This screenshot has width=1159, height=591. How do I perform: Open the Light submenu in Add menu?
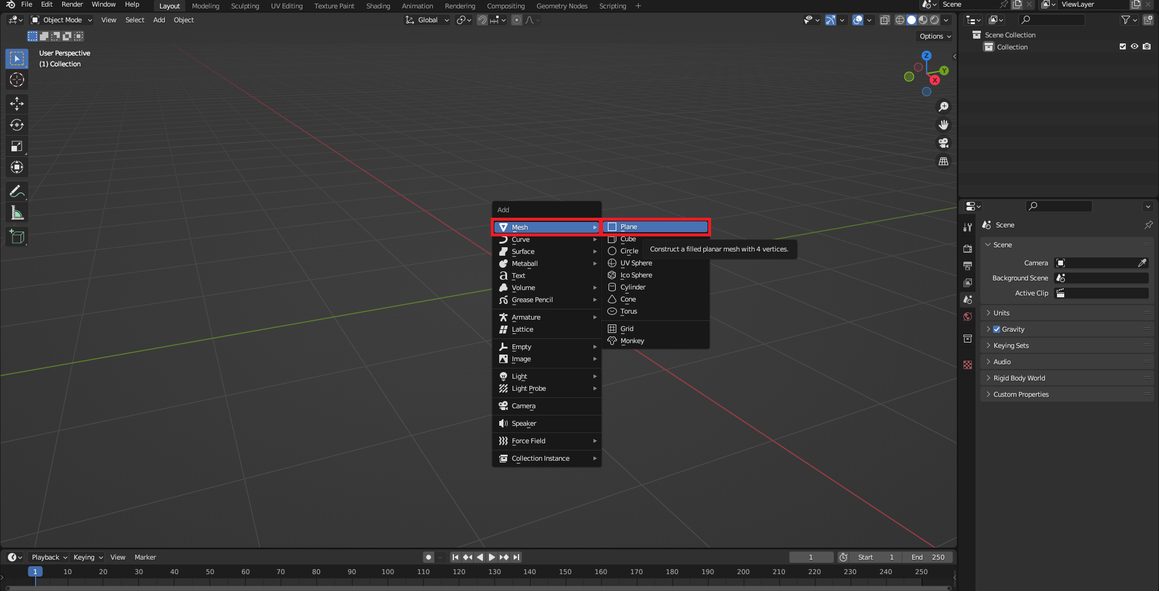(547, 376)
